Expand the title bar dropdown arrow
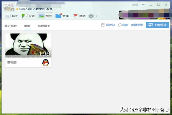The width and height of the screenshot is (172, 115). click(x=143, y=5)
